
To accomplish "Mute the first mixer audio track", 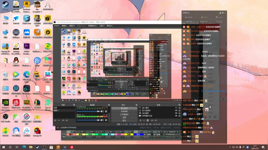I will click(x=102, y=111).
